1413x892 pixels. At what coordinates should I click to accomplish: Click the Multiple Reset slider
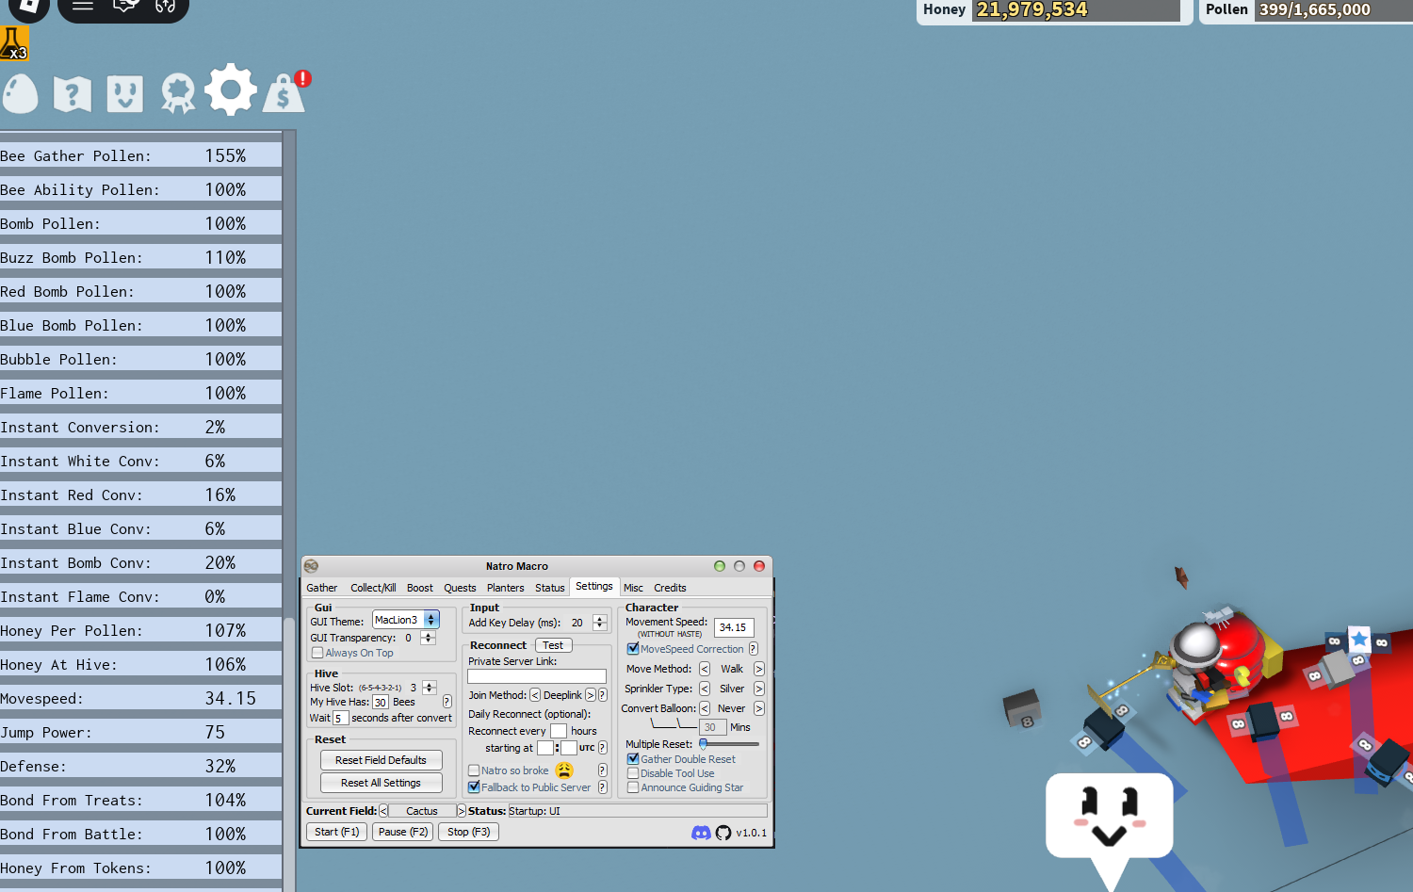coord(730,744)
